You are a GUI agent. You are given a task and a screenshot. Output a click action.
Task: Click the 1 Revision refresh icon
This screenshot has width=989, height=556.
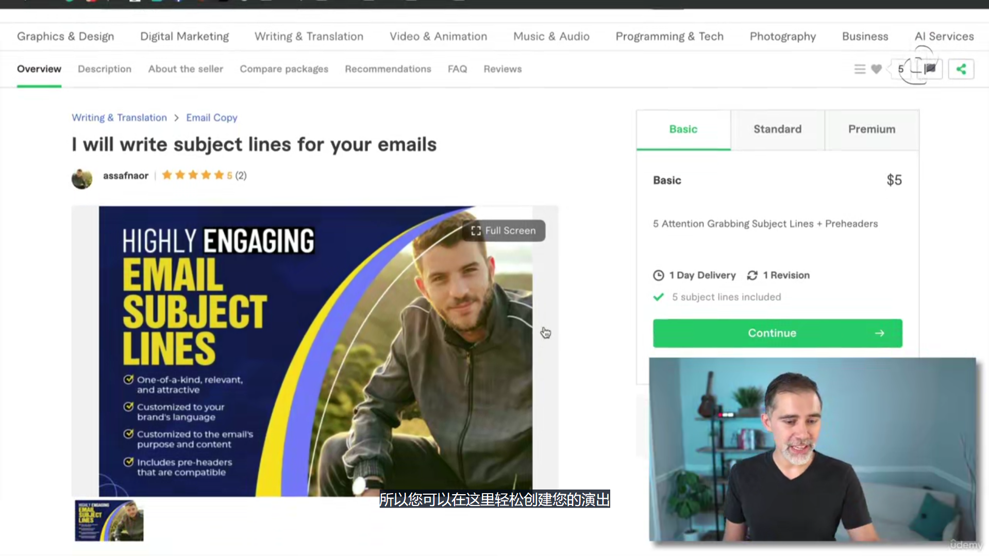752,275
